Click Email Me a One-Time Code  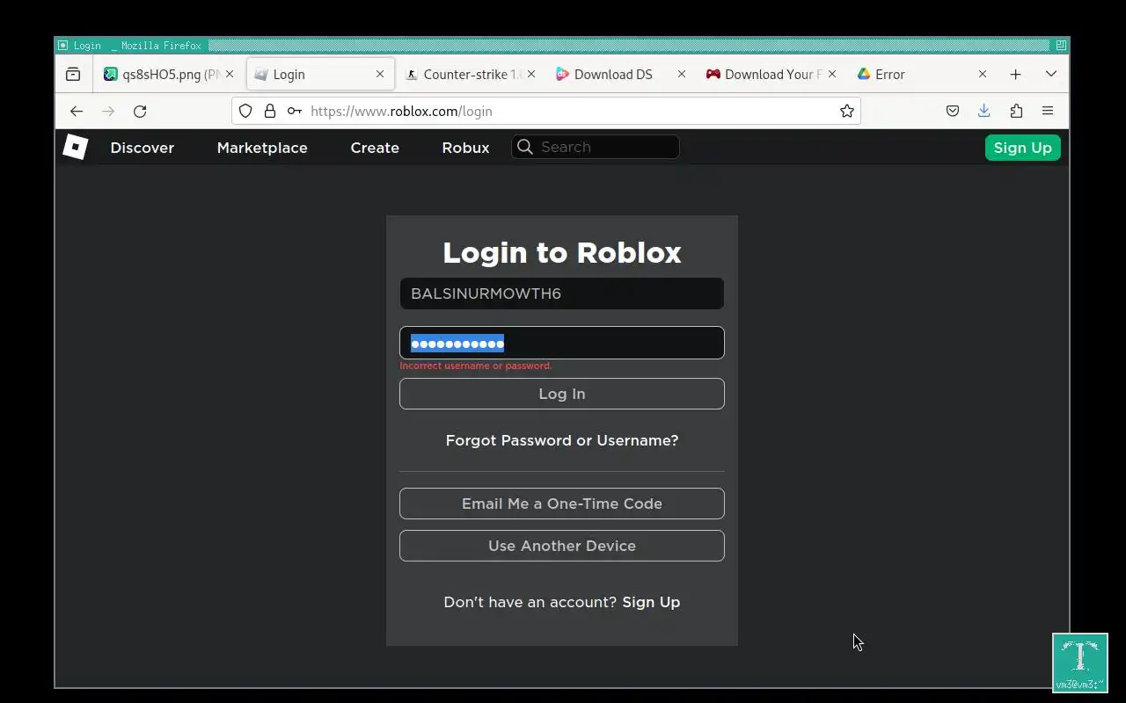[562, 504]
